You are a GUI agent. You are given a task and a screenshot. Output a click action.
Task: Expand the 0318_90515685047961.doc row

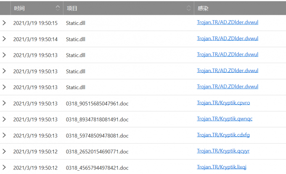4,103
